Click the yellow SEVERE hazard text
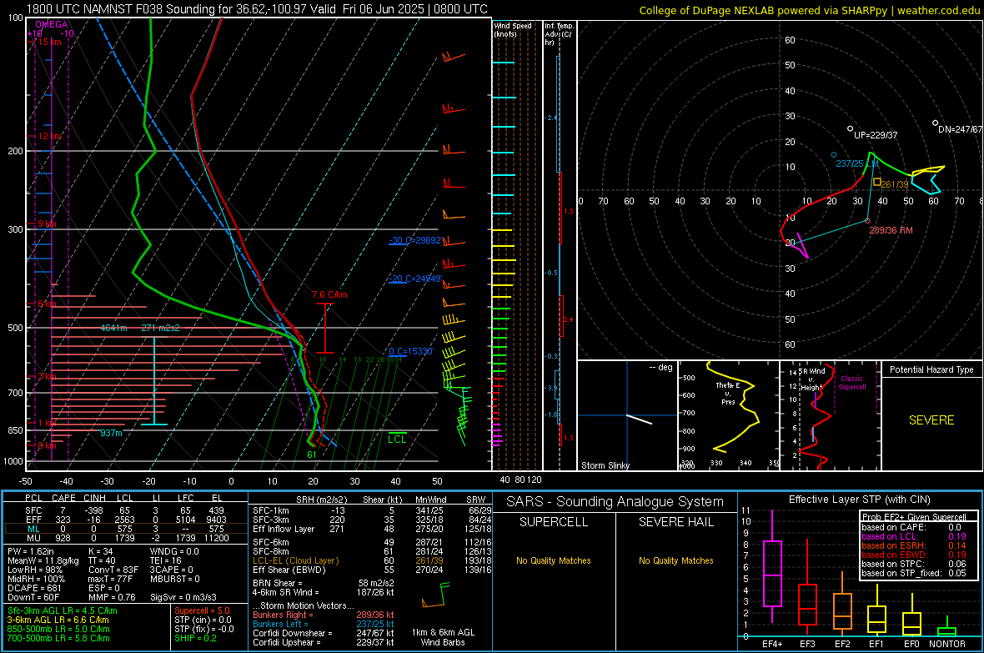Image resolution: width=984 pixels, height=653 pixels. (931, 420)
